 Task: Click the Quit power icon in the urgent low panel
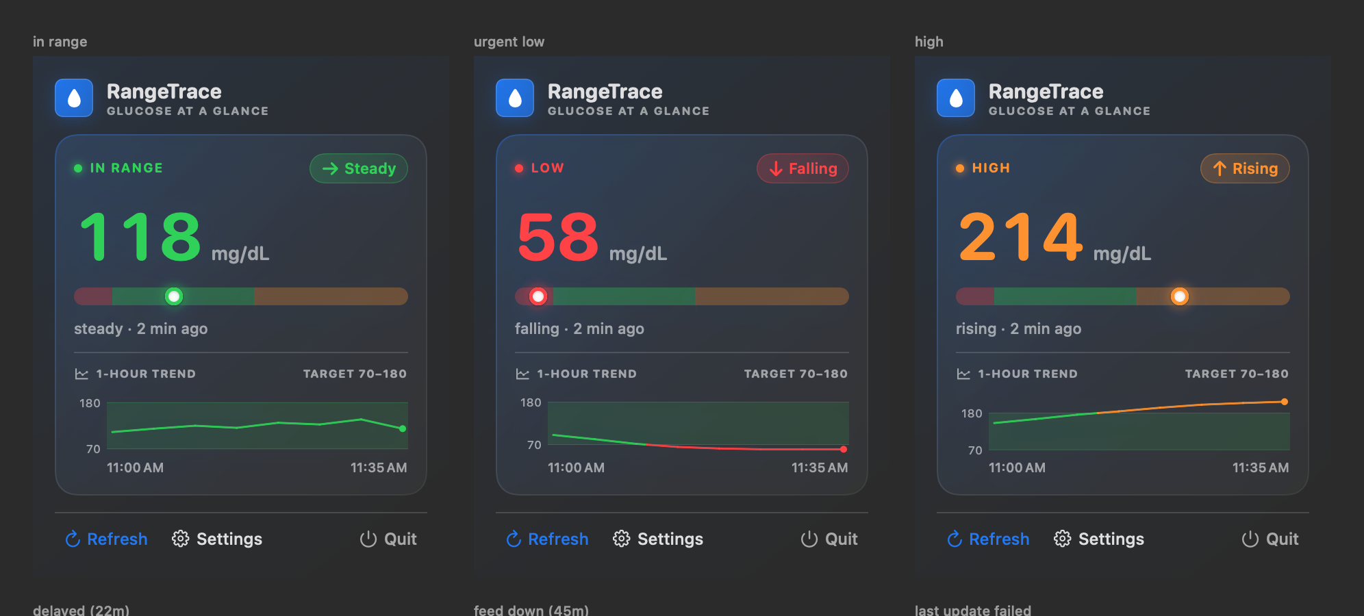click(809, 539)
